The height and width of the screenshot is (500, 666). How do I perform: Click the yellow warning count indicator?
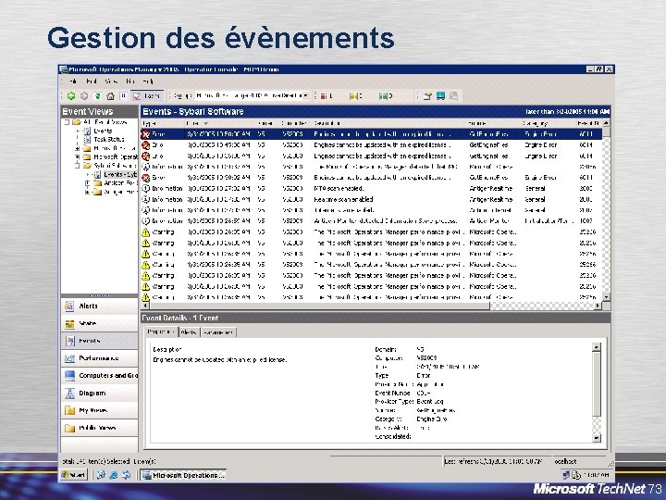[356, 96]
